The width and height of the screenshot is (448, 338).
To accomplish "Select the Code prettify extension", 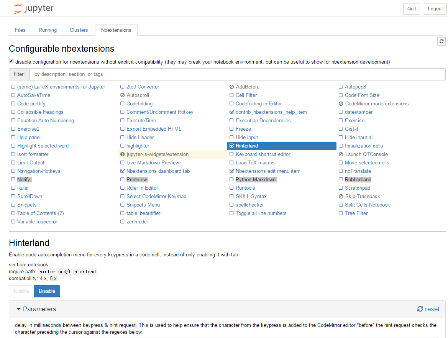I will [31, 104].
